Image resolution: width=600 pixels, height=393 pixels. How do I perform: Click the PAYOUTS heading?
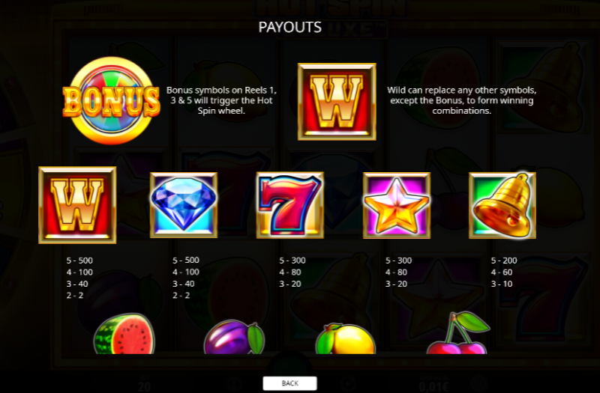(x=290, y=27)
